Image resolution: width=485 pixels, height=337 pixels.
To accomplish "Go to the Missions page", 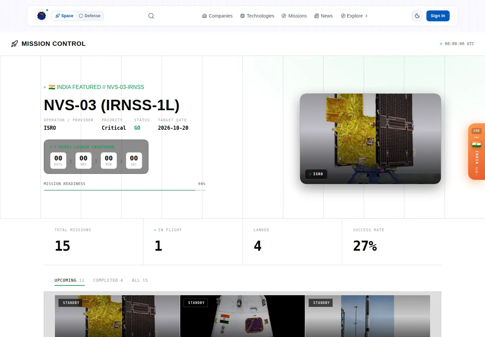I will point(294,16).
